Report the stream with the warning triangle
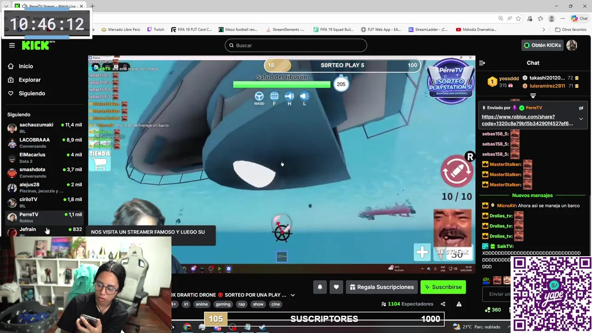Screen dimensions: 592x333 point(459,304)
